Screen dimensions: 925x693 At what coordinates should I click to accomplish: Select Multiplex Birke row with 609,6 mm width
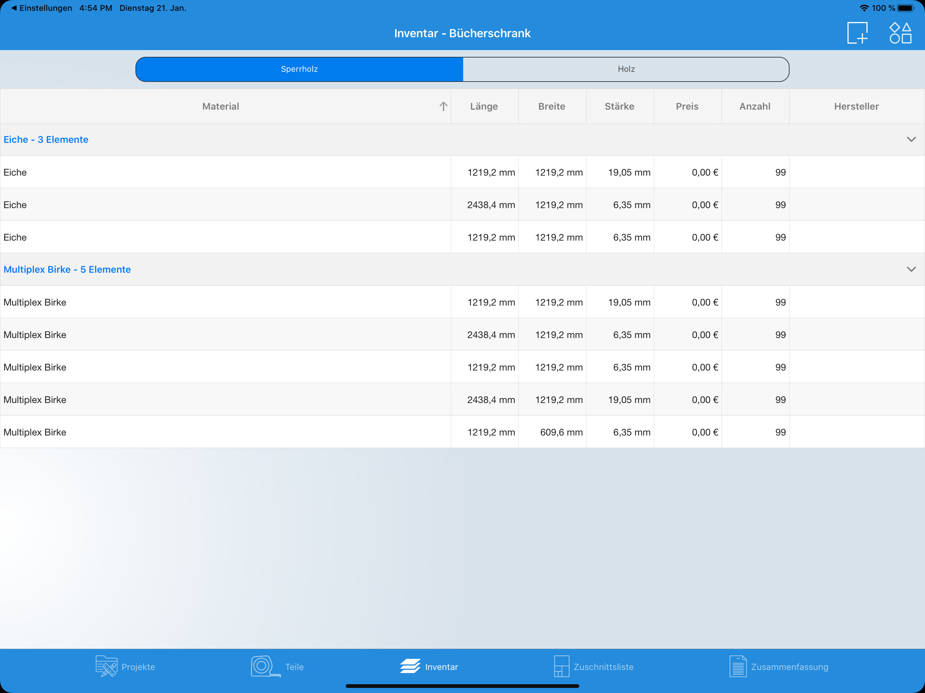(x=226, y=432)
